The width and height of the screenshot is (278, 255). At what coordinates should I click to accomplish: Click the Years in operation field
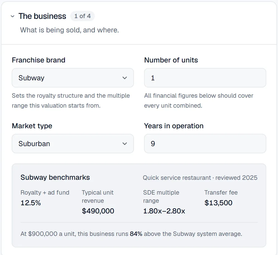click(x=205, y=143)
